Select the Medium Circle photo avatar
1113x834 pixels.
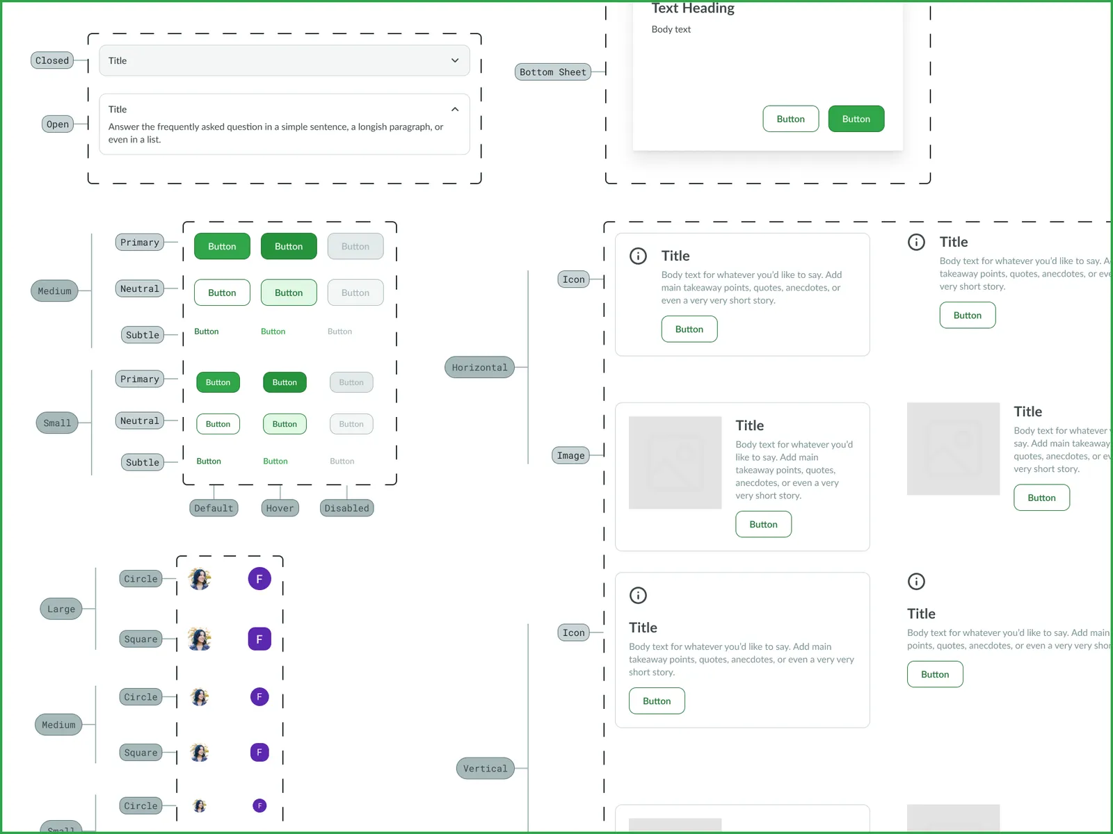point(200,697)
